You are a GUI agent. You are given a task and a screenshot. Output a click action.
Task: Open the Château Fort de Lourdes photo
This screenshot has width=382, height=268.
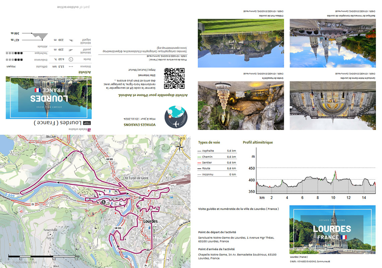point(241,43)
